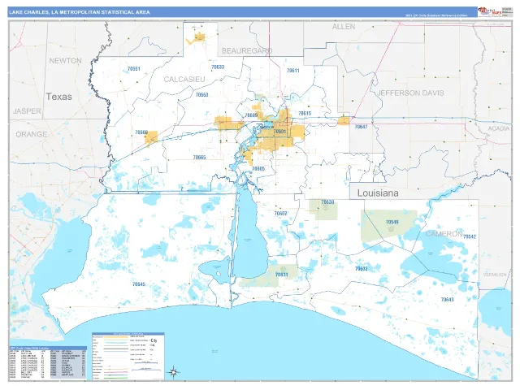
Task: Click ZIP code label 70645
Action: pyautogui.click(x=139, y=284)
